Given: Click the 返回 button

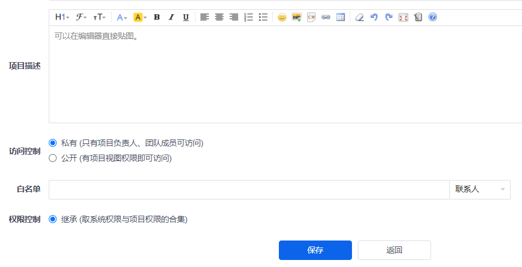Looking at the screenshot, I should click(x=394, y=250).
